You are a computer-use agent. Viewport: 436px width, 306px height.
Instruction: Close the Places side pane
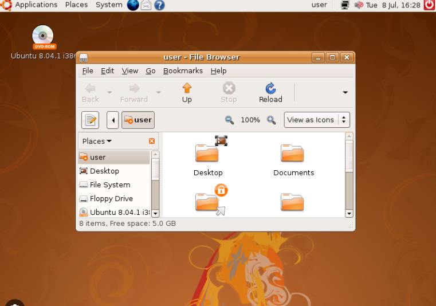[x=152, y=141]
